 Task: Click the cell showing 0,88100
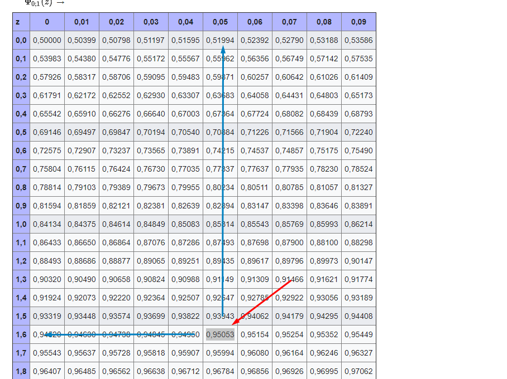tap(324, 242)
